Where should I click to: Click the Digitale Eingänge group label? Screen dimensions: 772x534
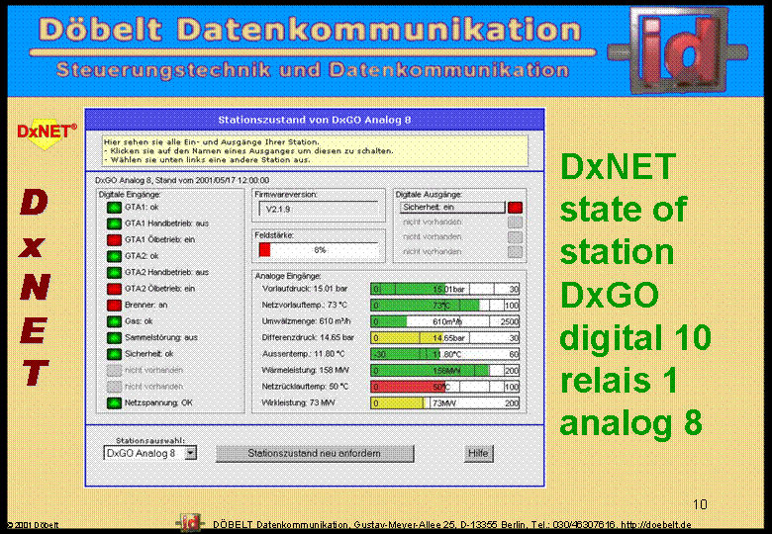(x=130, y=195)
